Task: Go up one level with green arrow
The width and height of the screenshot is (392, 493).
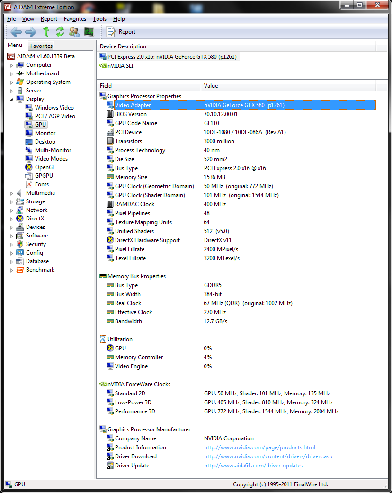Action: click(46, 32)
